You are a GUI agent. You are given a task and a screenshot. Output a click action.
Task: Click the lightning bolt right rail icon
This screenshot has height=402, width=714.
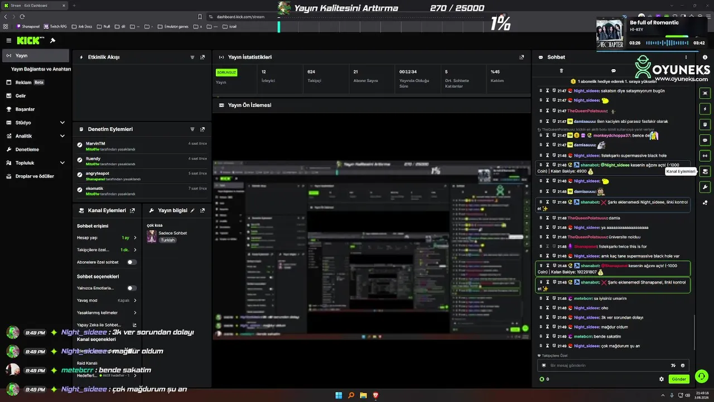(705, 109)
